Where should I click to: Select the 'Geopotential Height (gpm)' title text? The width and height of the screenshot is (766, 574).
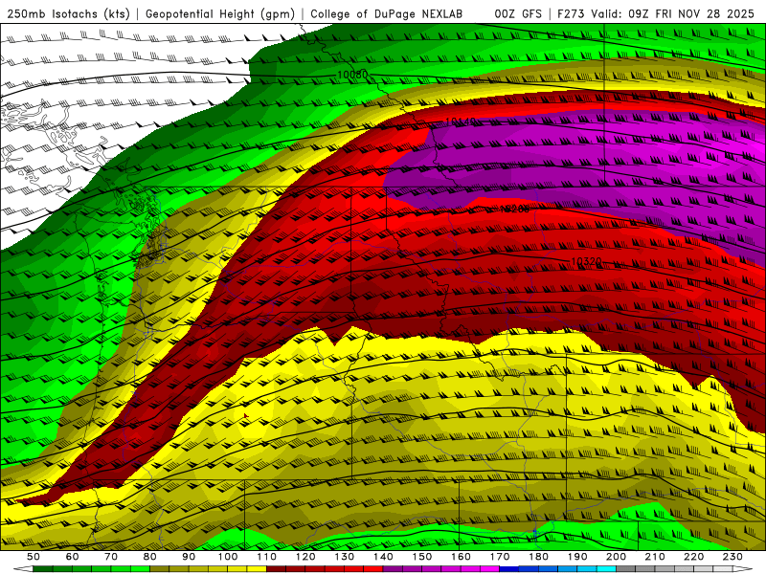(x=220, y=14)
